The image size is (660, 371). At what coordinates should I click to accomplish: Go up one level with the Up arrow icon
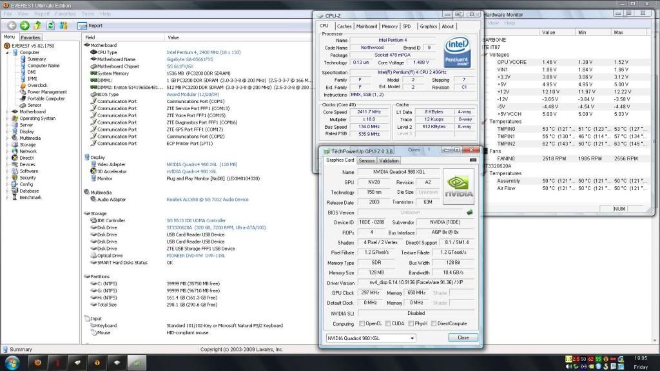37,26
